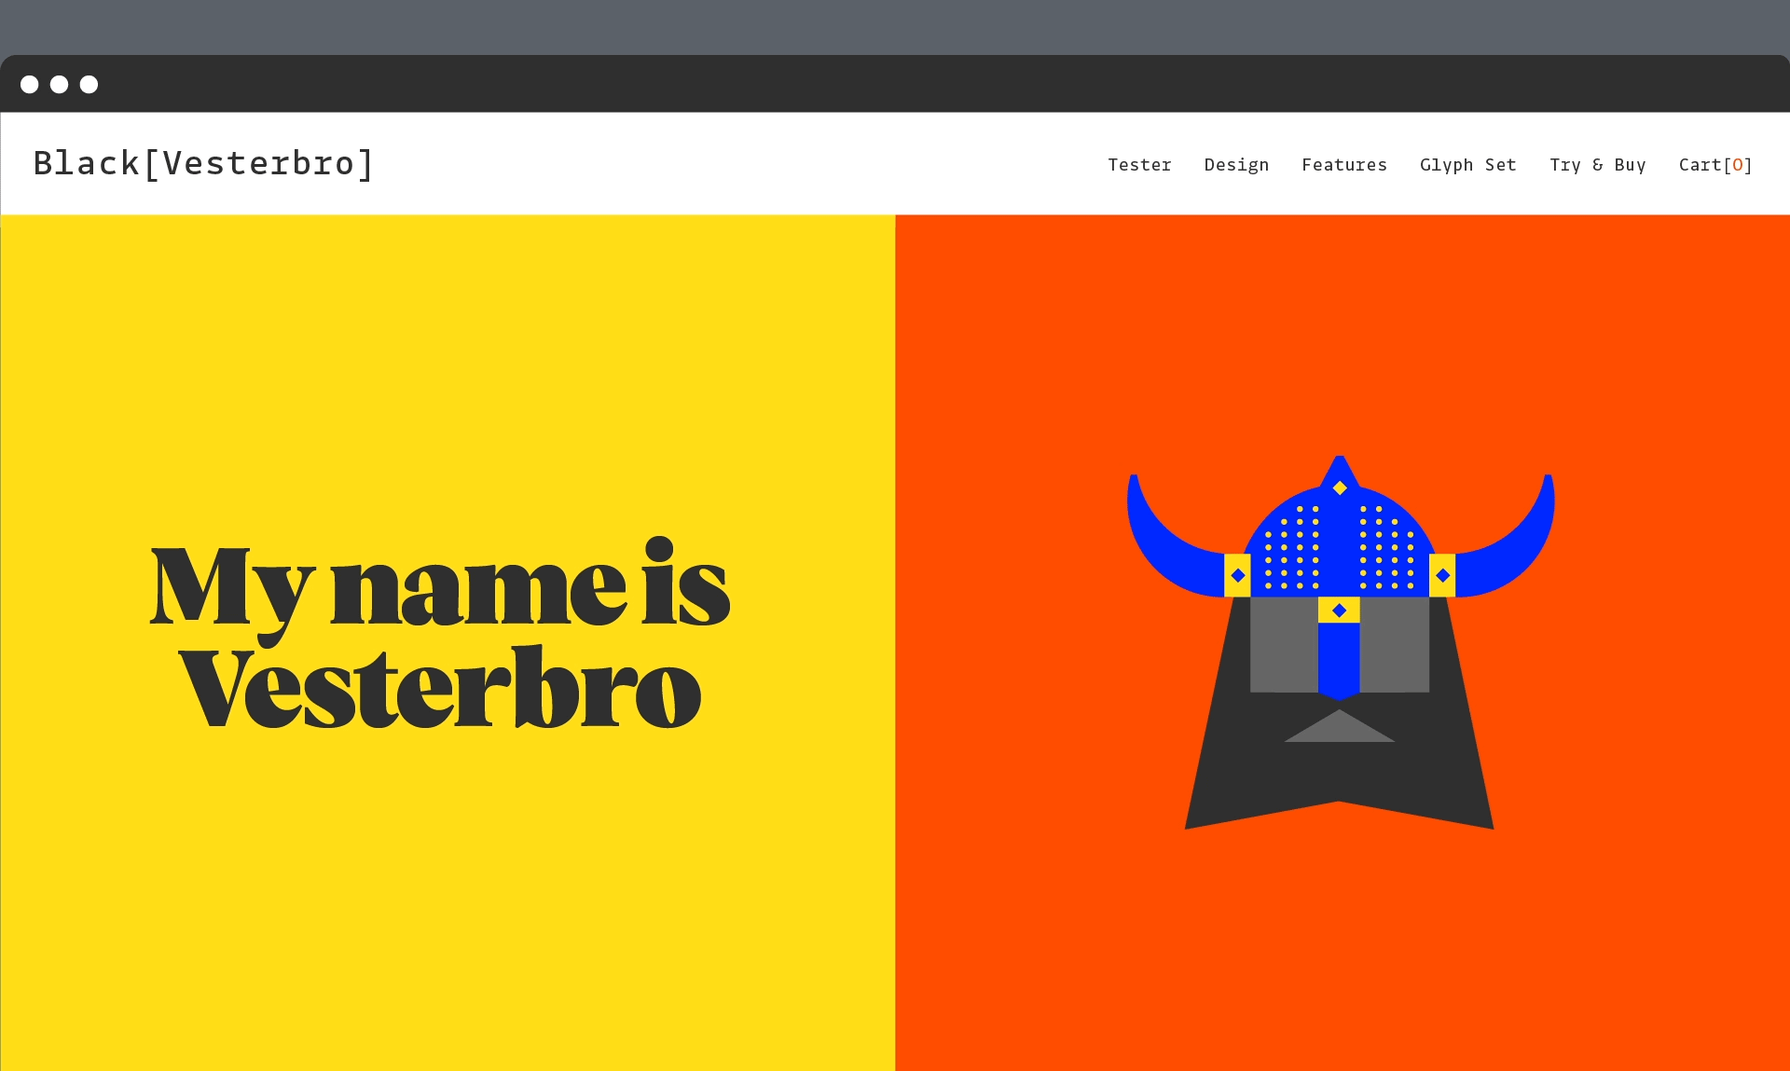Open Try & Buy page
The image size is (1790, 1071).
coord(1598,165)
